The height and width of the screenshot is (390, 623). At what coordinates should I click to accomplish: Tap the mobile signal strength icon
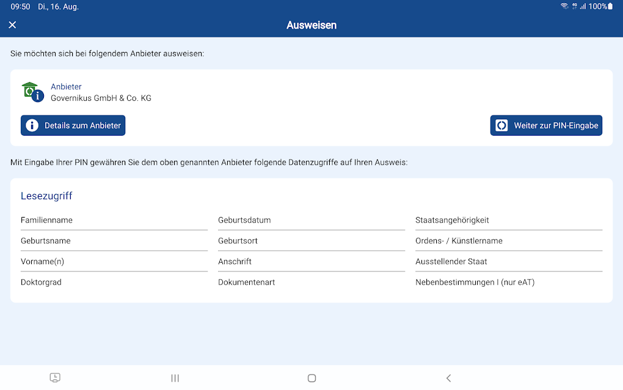585,6
